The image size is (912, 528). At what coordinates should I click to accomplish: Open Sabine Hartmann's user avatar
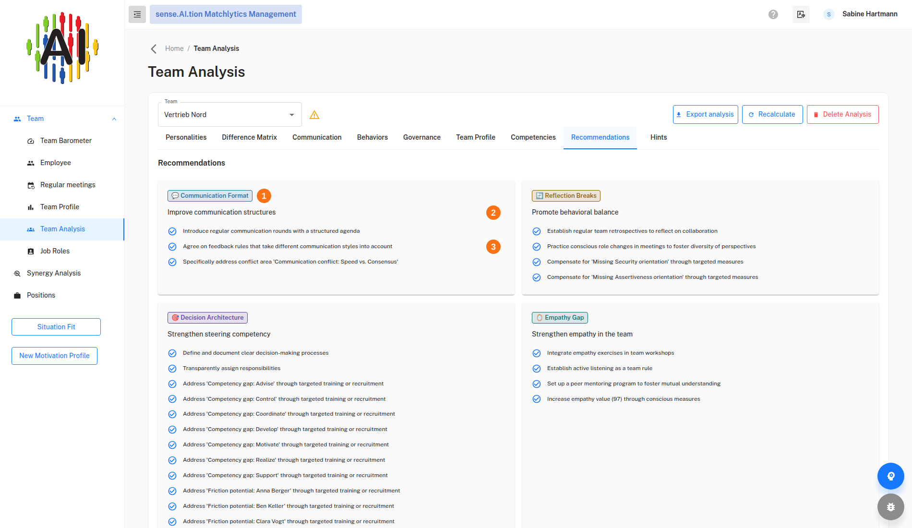829,14
